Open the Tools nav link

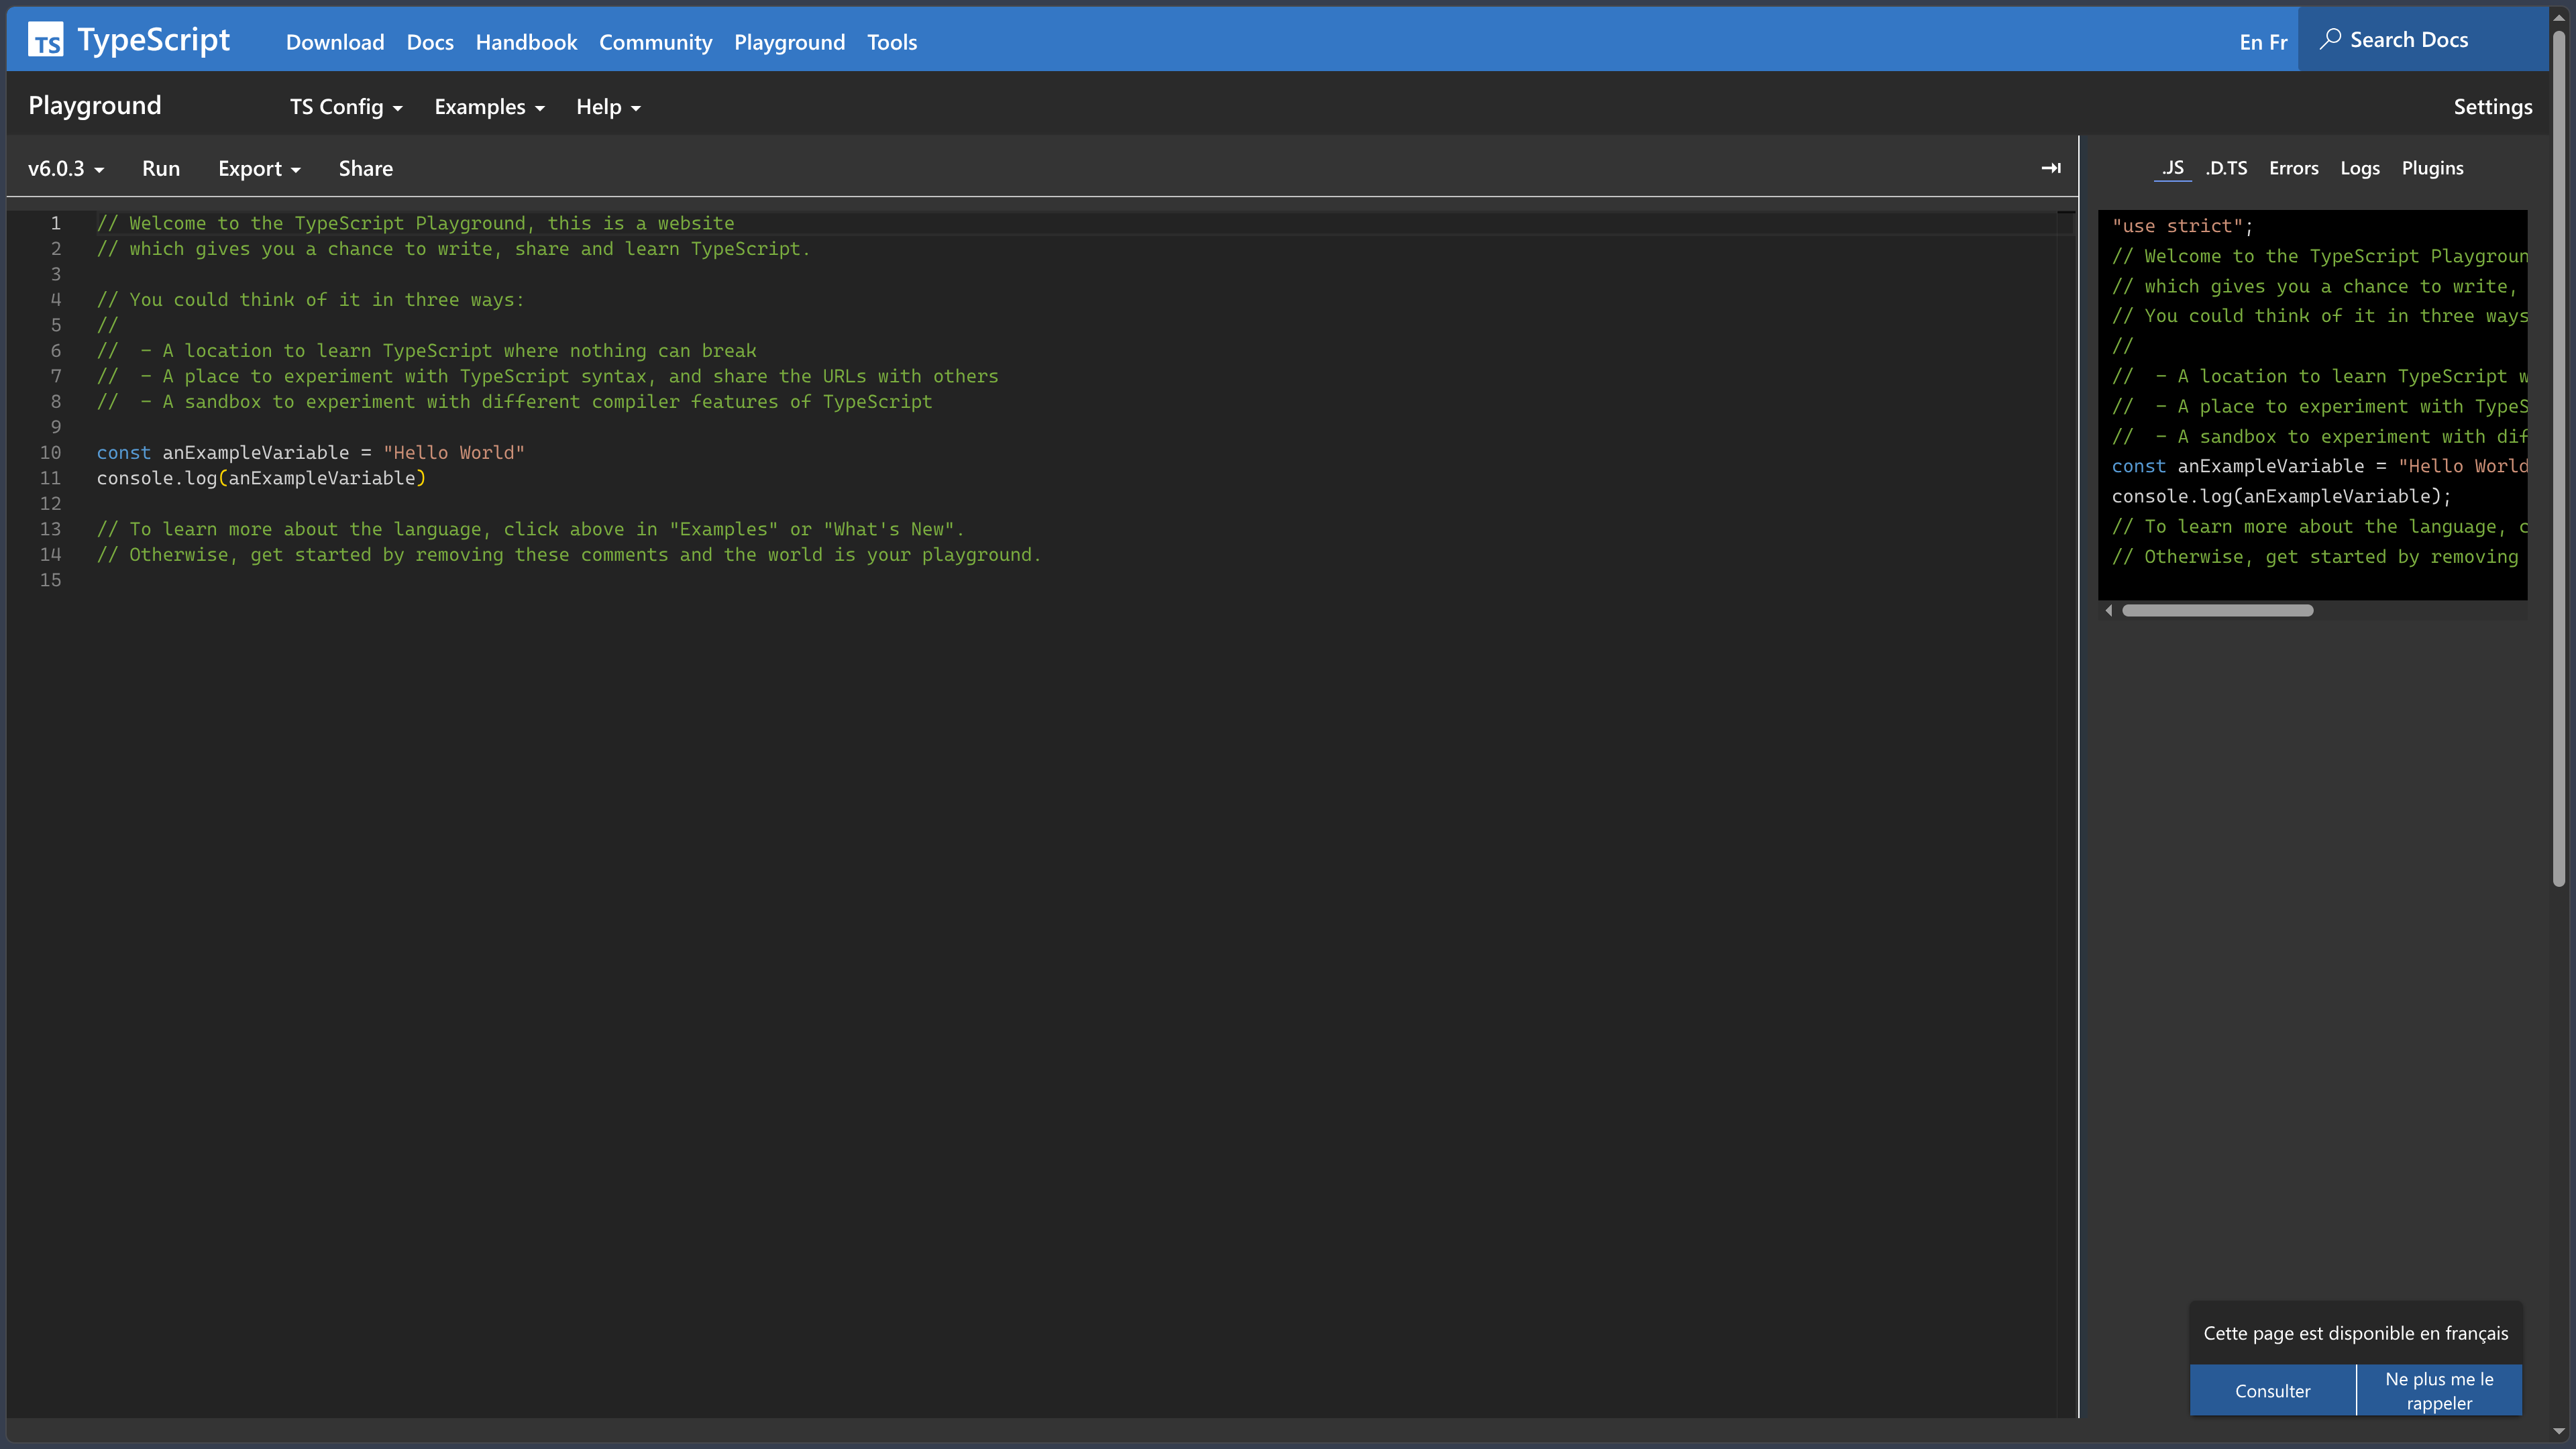(892, 42)
